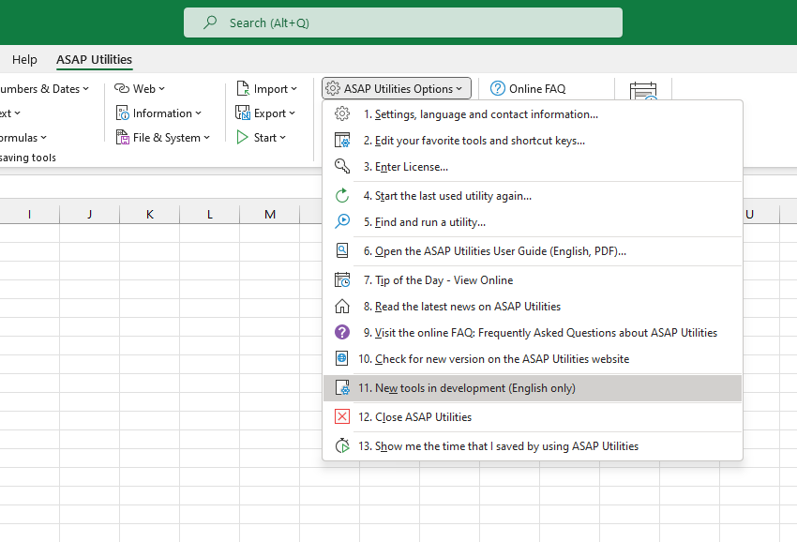Expand the Import dropdown
The width and height of the screenshot is (797, 542).
pyautogui.click(x=293, y=89)
